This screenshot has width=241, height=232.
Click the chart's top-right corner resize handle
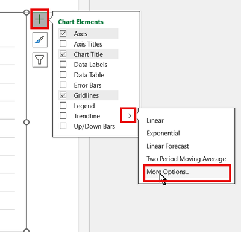(x=27, y=13)
